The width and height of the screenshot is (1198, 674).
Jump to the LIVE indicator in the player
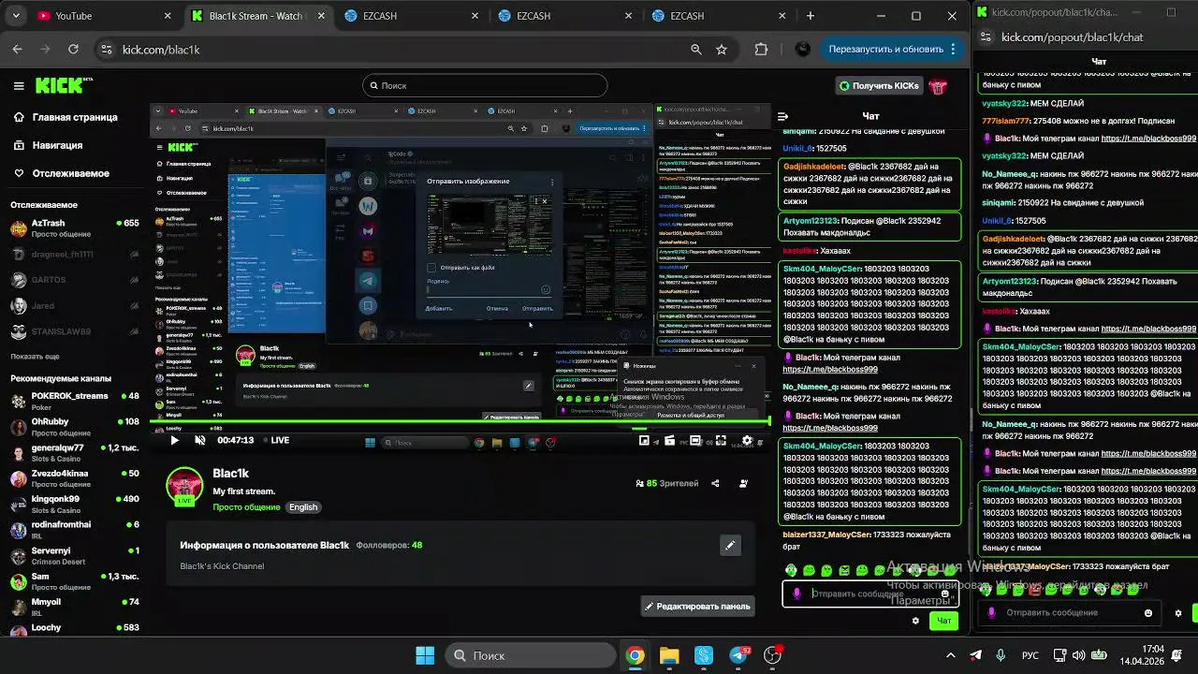pyautogui.click(x=275, y=440)
